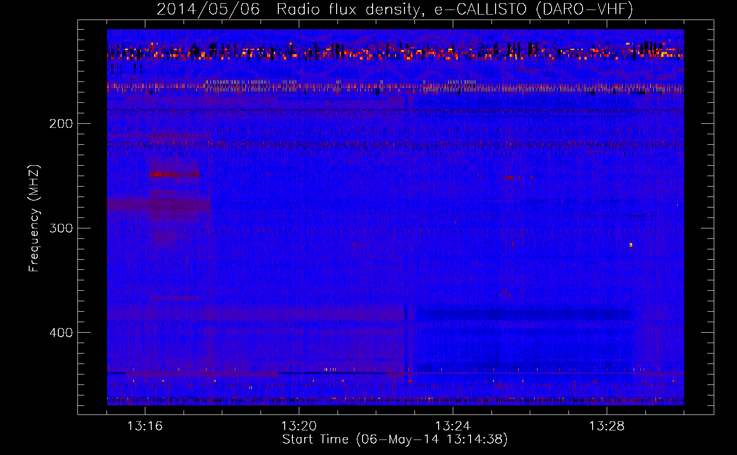Click the plot title mentioning e-CALLISTO (DARO-VHF)
The width and height of the screenshot is (737, 455).
click(395, 9)
